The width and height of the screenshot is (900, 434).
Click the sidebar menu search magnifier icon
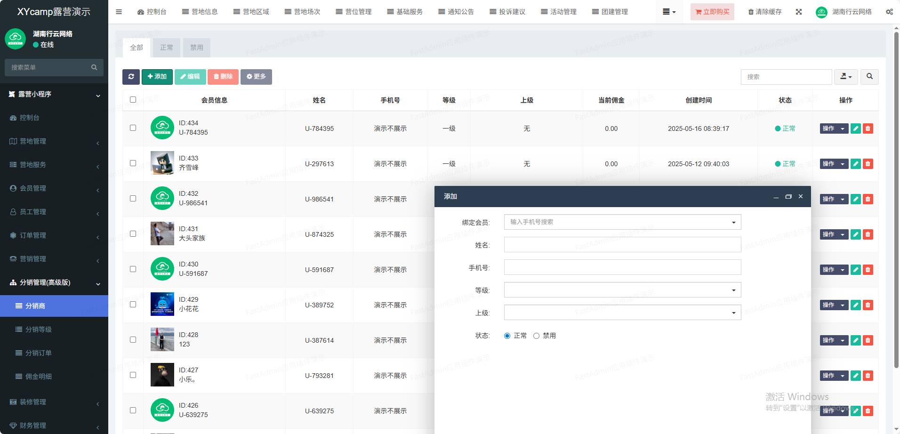coord(94,67)
